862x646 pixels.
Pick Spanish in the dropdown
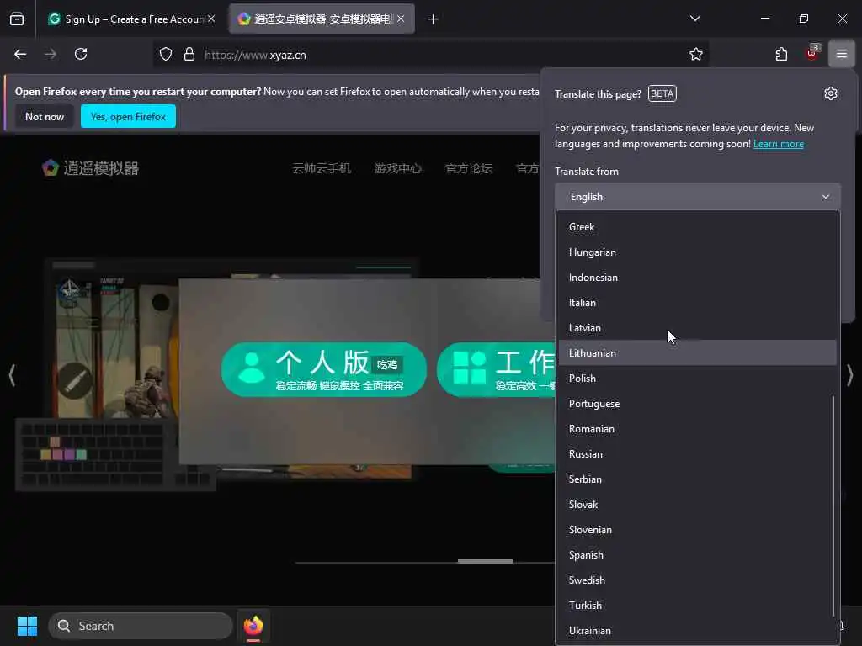[x=698, y=555]
